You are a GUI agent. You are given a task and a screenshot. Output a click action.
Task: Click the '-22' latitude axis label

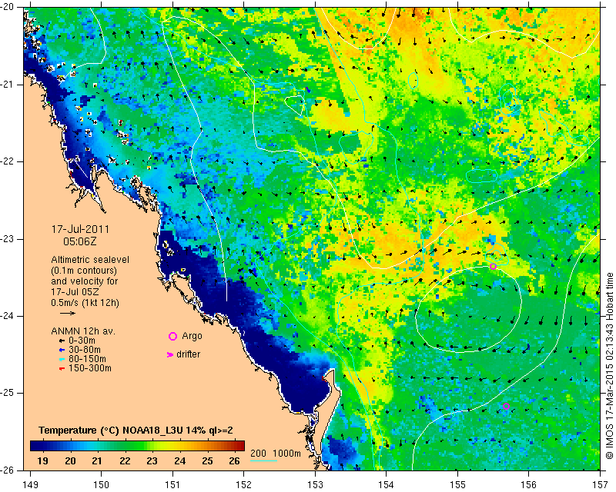point(8,161)
